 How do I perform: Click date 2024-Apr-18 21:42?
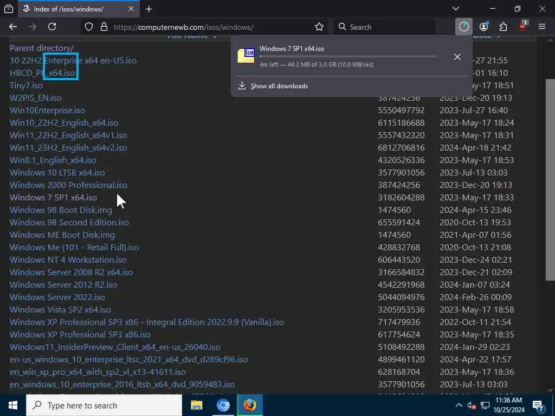475,147
